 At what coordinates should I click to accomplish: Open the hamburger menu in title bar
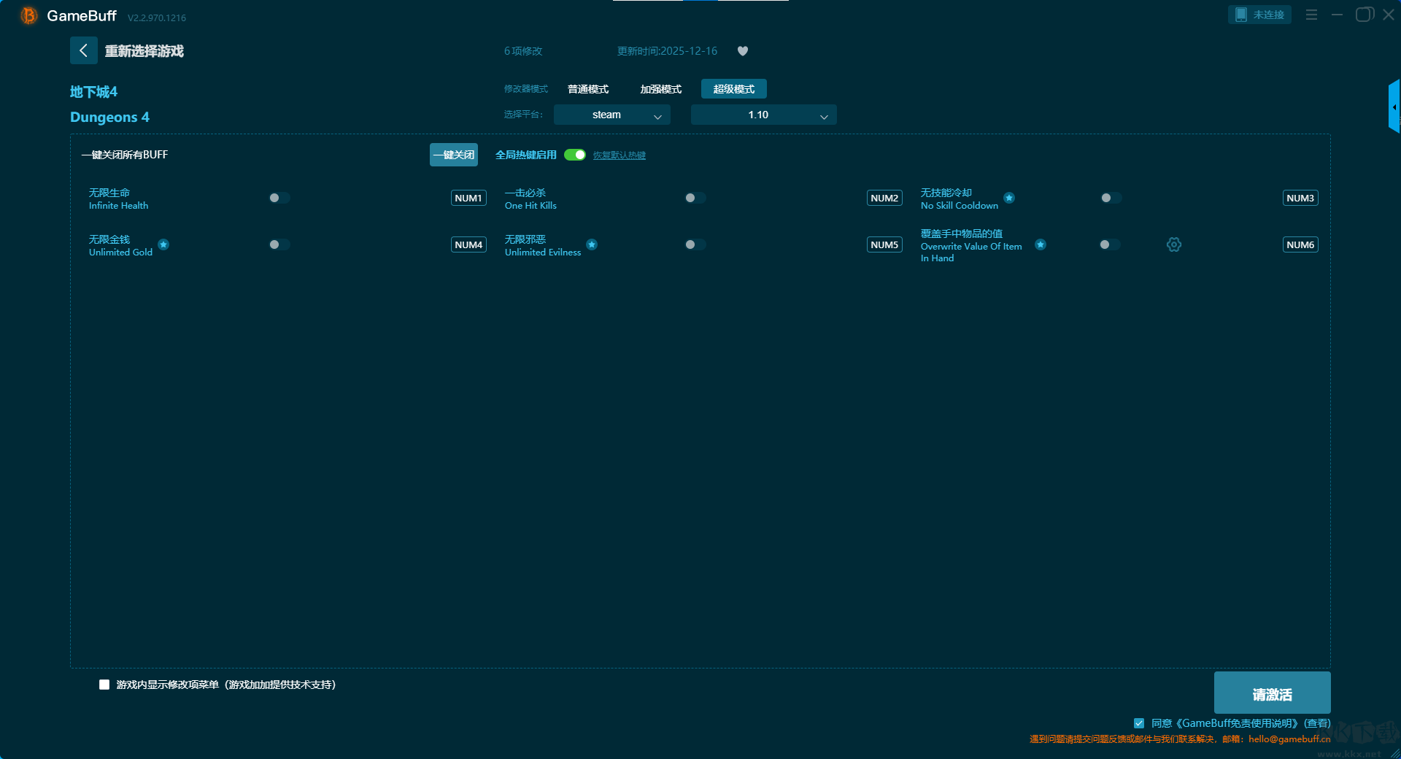1311,15
